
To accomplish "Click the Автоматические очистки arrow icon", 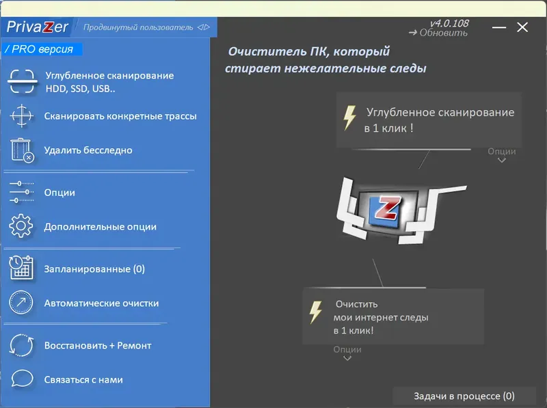I will click(x=22, y=303).
